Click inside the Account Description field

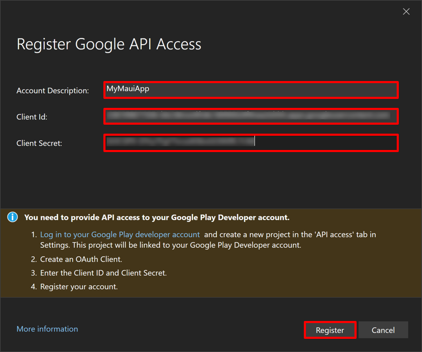(251, 90)
